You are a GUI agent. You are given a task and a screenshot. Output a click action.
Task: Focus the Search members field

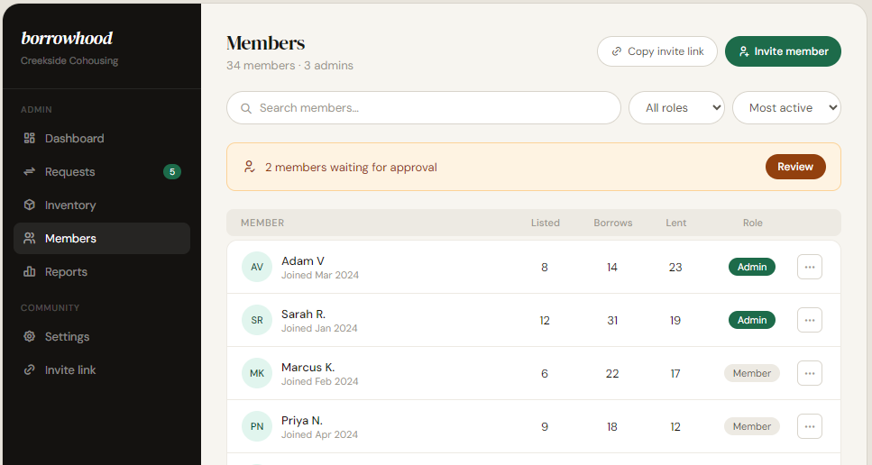coord(424,108)
